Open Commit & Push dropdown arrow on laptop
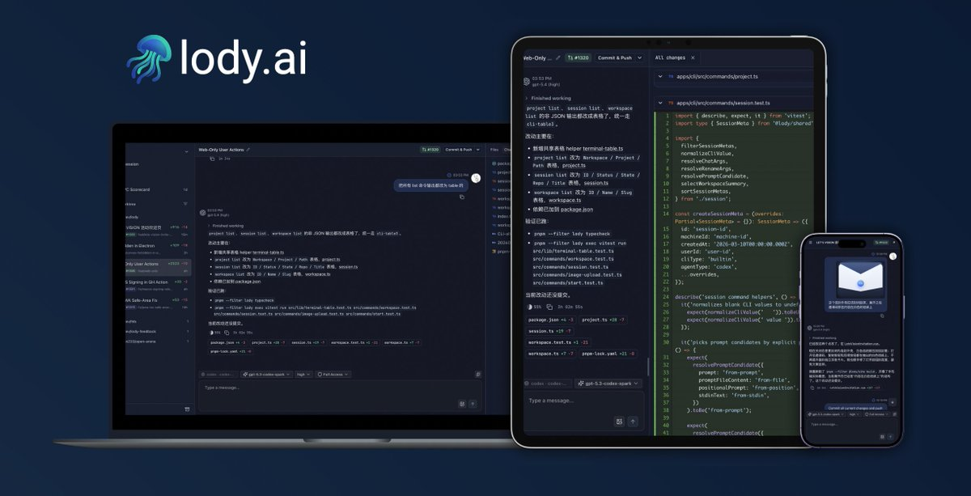 (477, 150)
